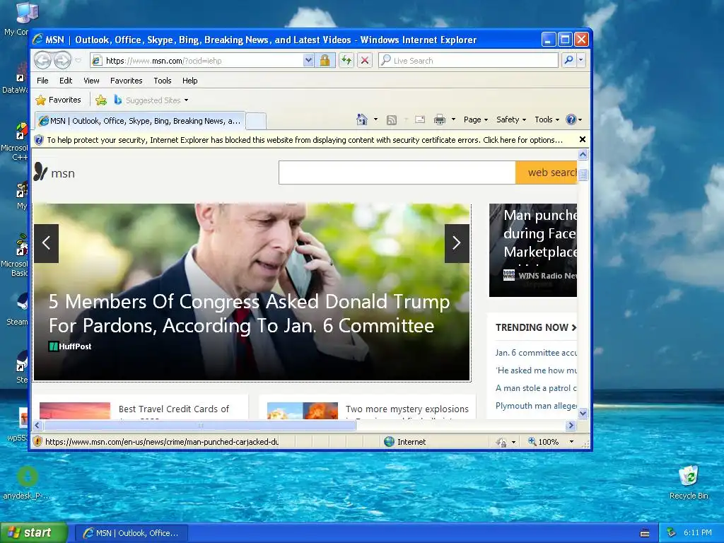Open the 'He asked me how' trending link
Image resolution: width=724 pixels, height=543 pixels.
[x=536, y=370]
